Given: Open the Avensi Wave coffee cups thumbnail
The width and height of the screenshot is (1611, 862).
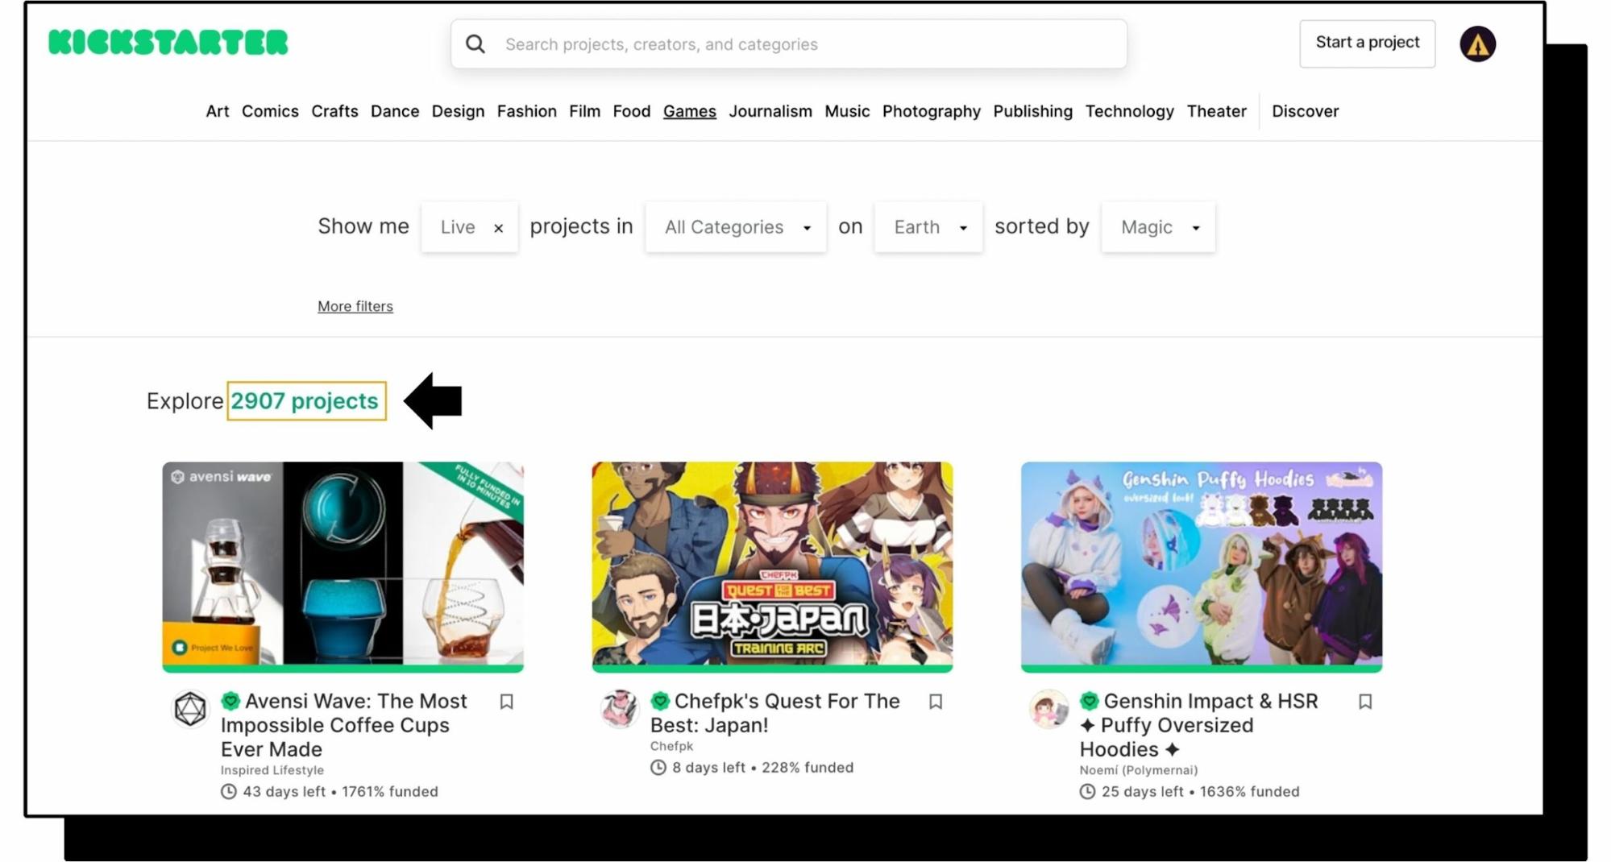Looking at the screenshot, I should tap(343, 563).
